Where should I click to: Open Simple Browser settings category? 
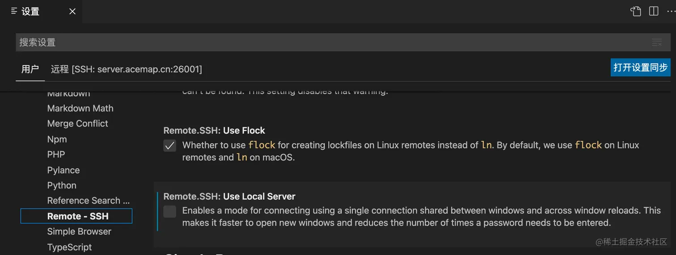pyautogui.click(x=79, y=231)
